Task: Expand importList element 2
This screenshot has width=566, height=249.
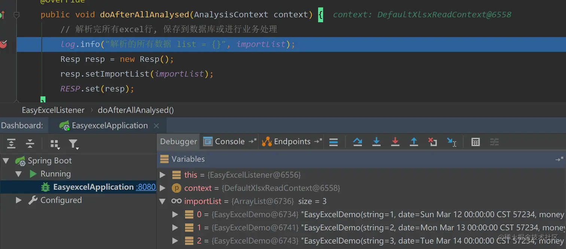Action: click(175, 241)
